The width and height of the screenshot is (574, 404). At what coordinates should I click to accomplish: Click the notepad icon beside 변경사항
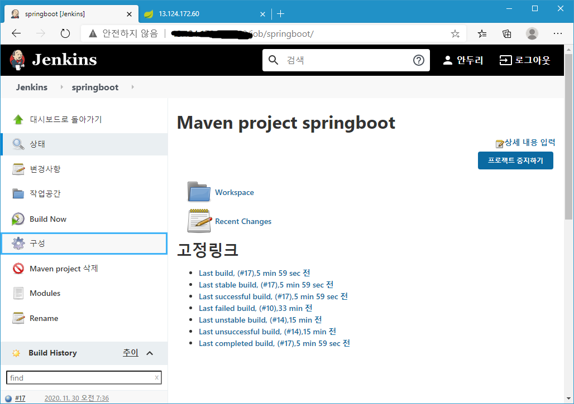[x=18, y=169]
